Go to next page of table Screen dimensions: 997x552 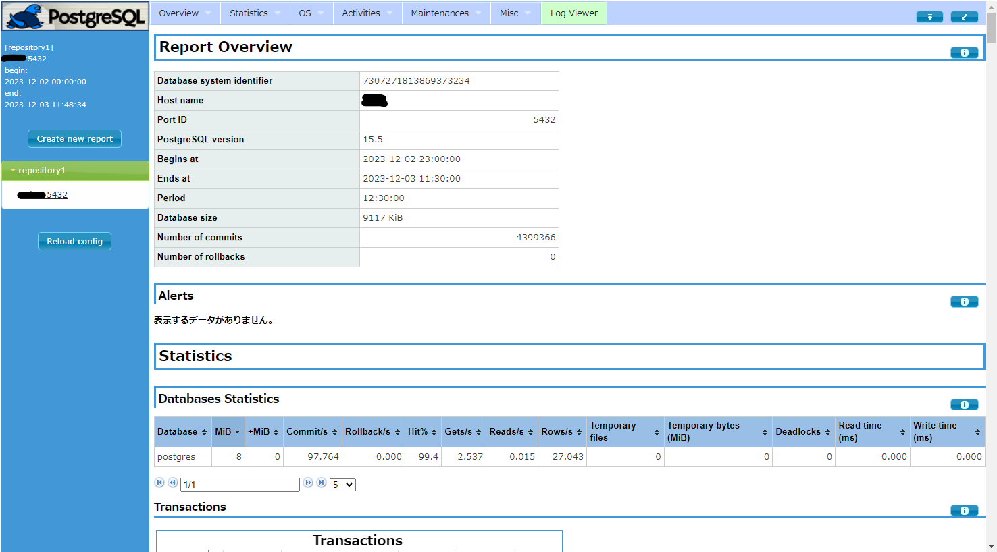[308, 482]
